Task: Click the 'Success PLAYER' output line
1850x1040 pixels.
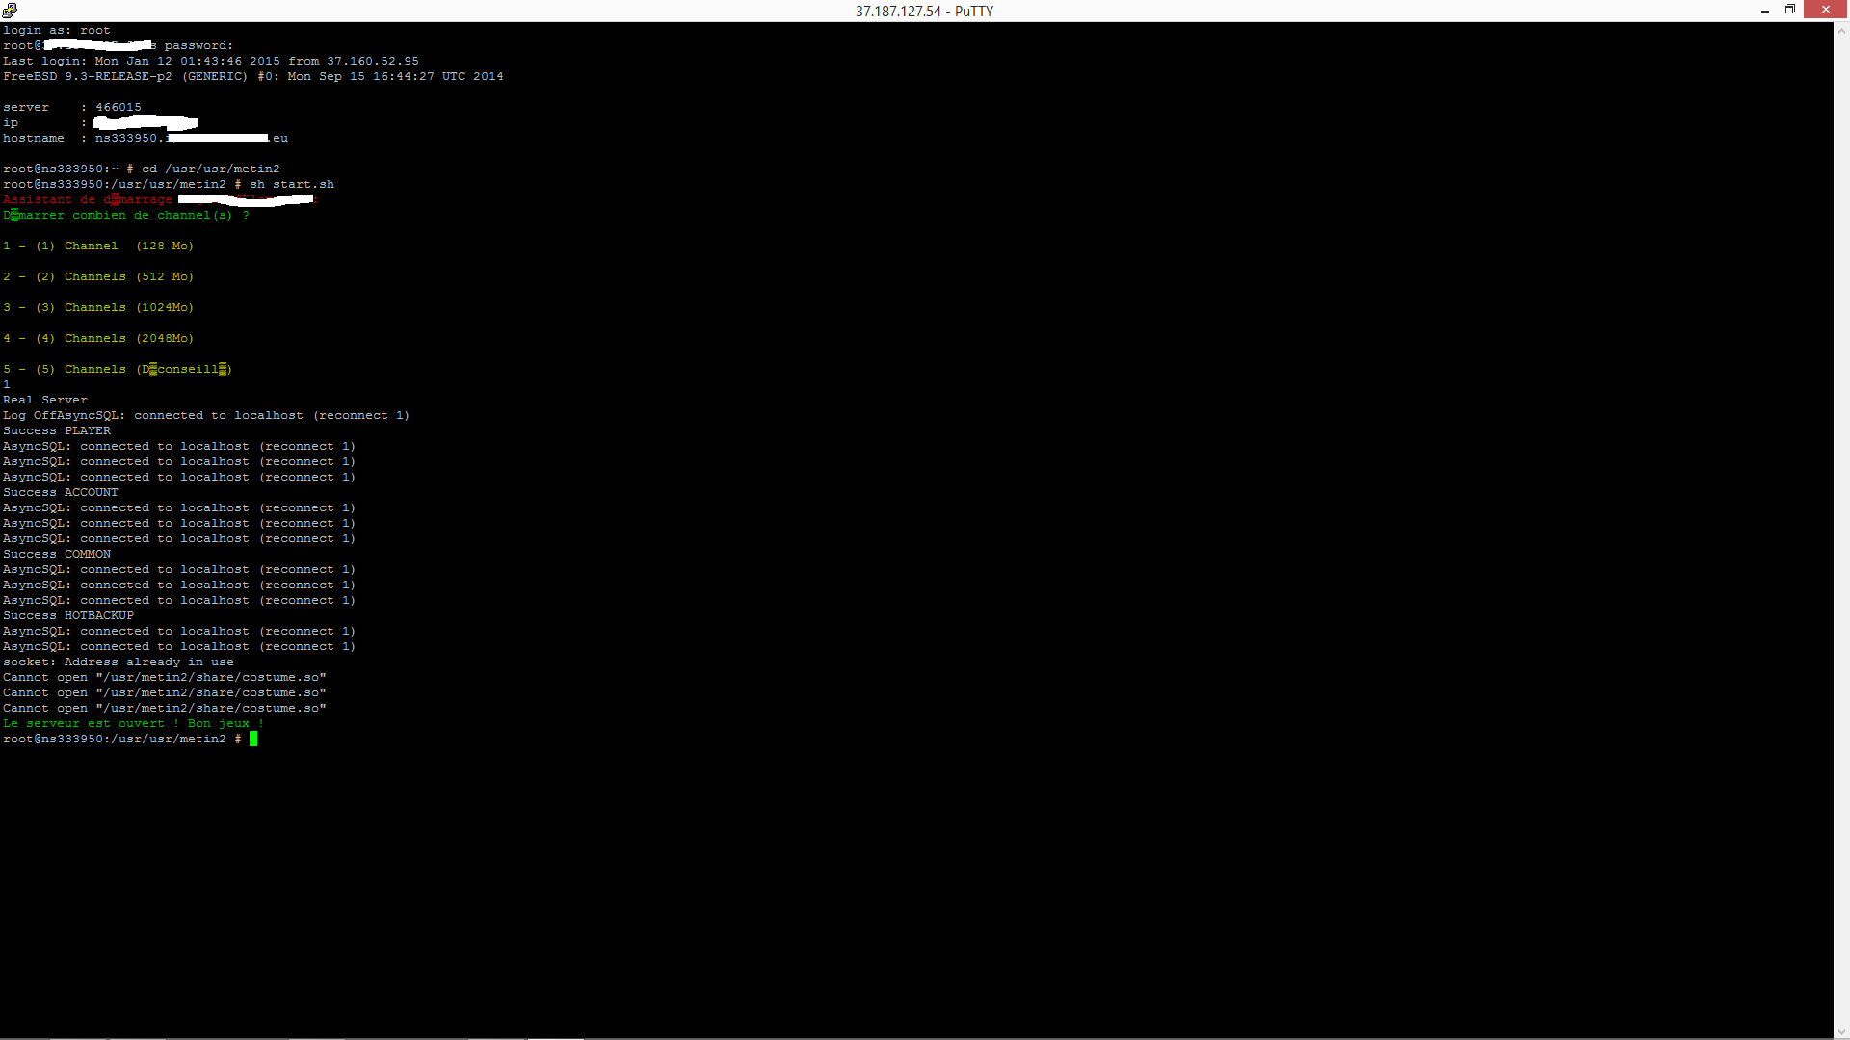Action: click(57, 430)
